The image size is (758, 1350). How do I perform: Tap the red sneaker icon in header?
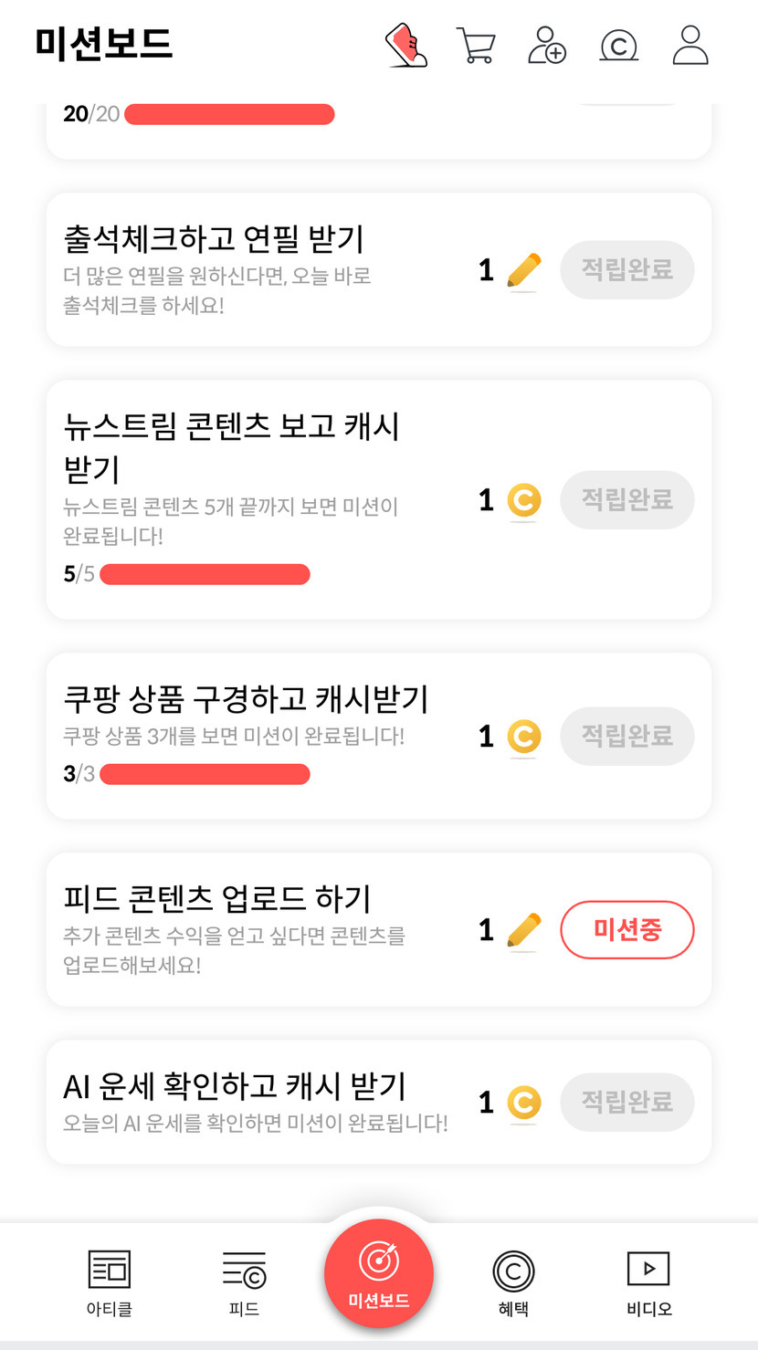406,45
